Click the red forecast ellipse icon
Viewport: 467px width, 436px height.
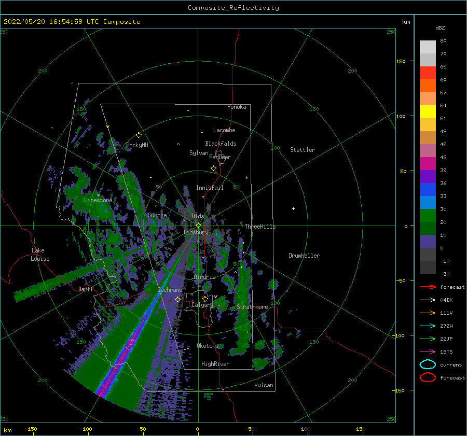pos(428,377)
